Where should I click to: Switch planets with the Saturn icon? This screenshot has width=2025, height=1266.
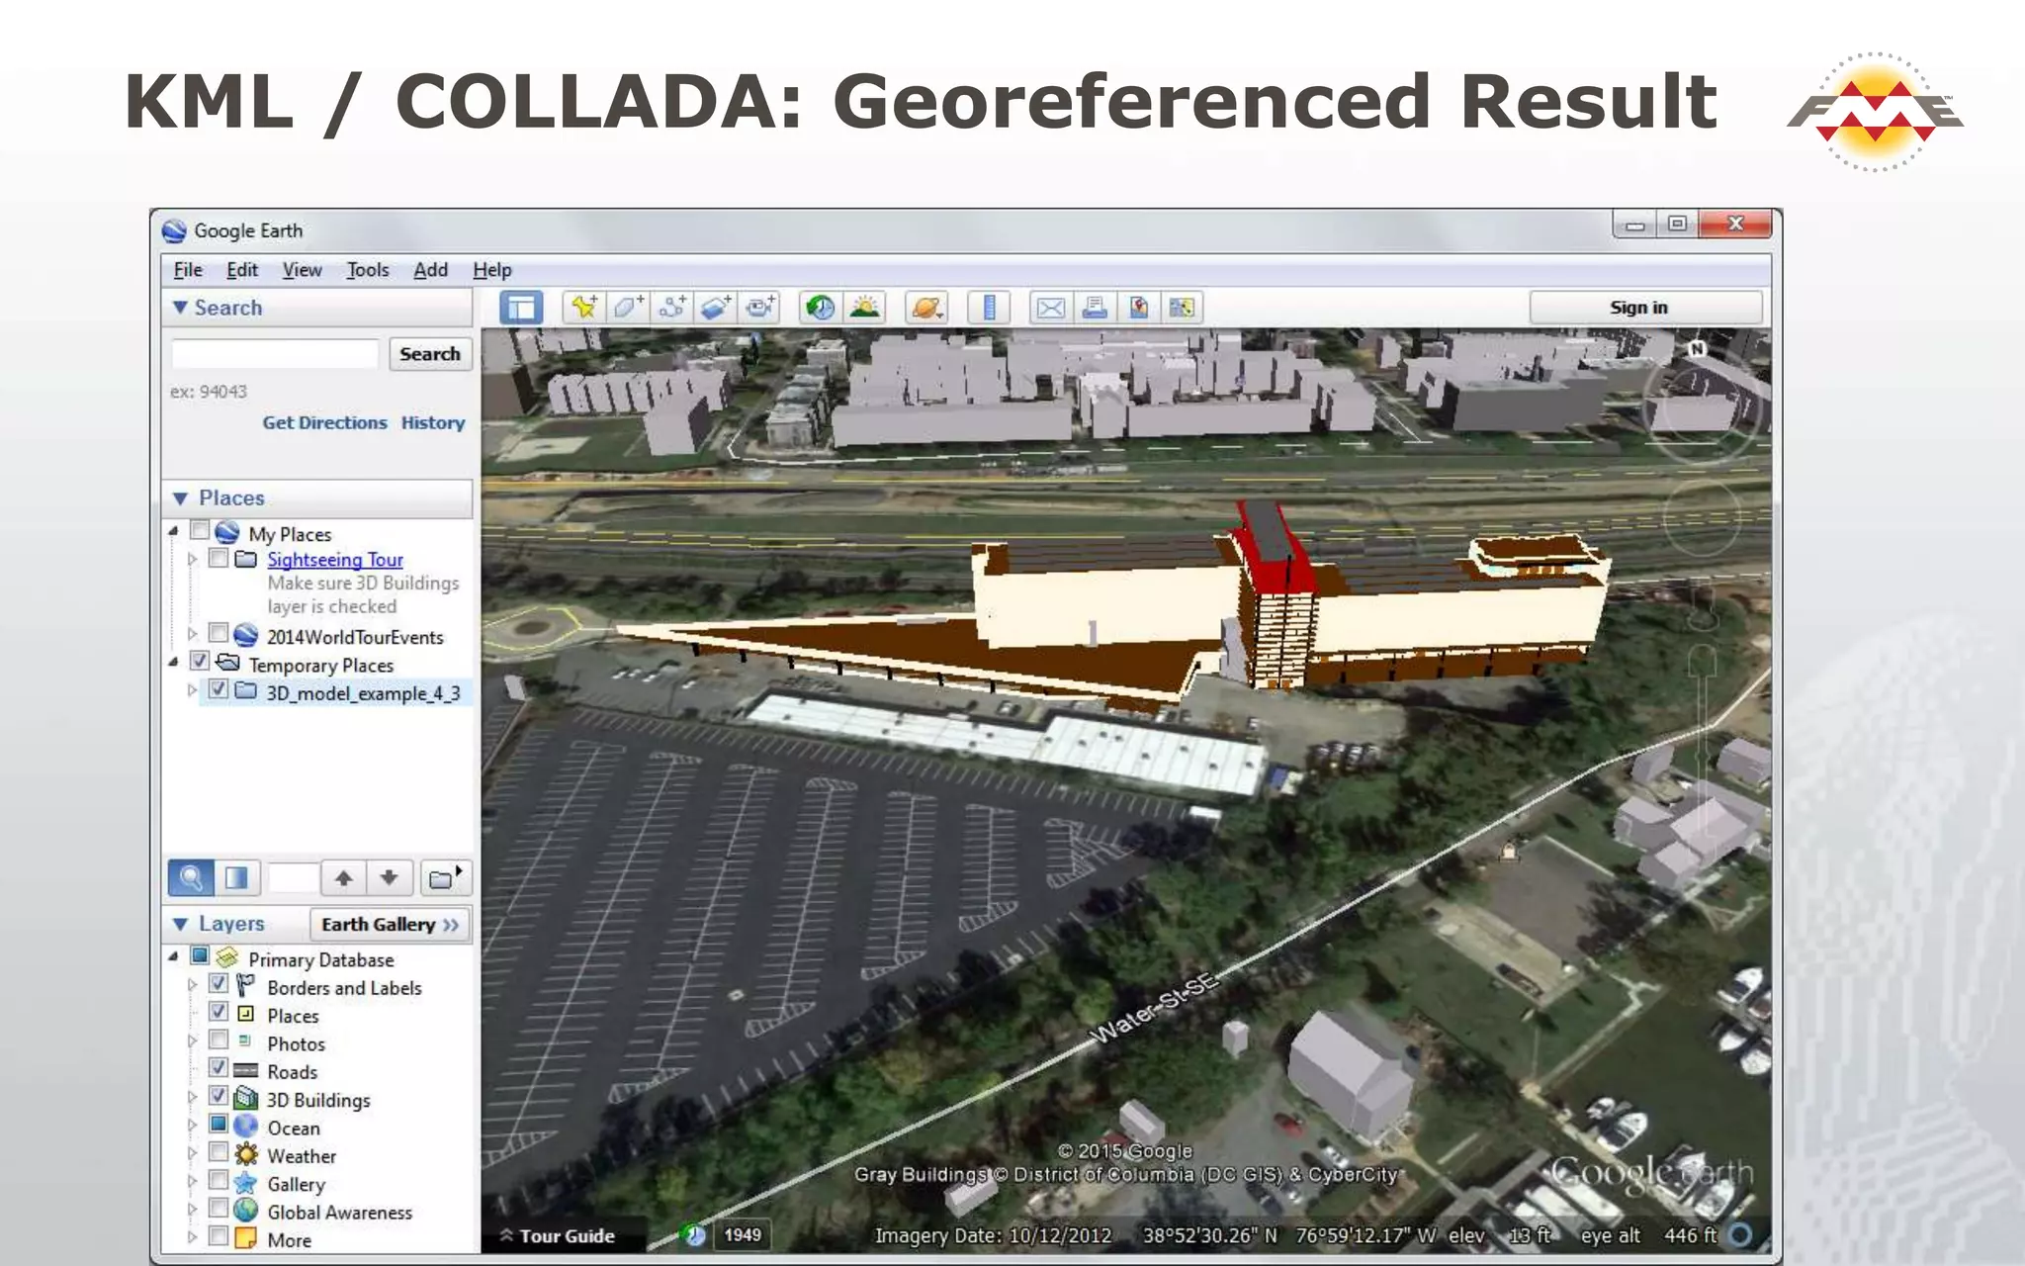point(926,308)
